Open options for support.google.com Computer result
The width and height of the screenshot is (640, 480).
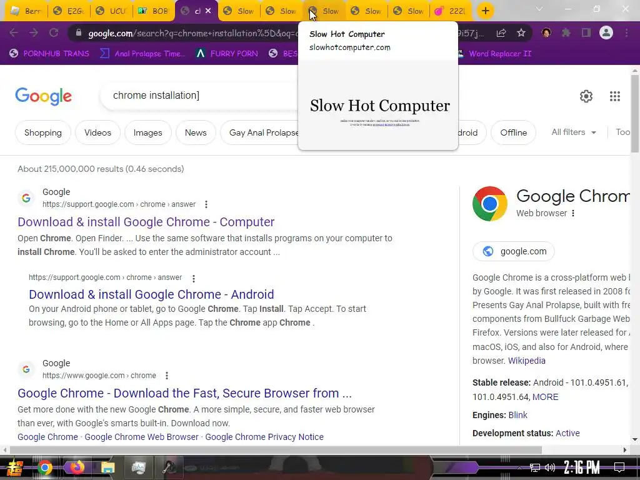pos(206,204)
